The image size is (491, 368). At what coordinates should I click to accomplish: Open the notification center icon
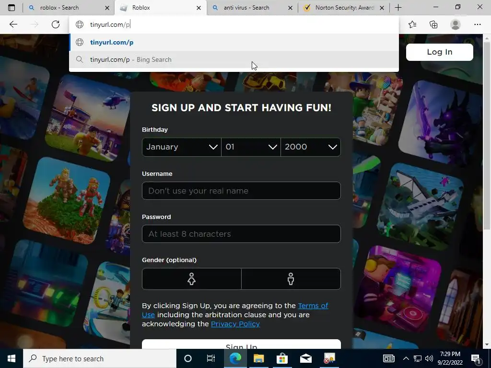pos(476,358)
